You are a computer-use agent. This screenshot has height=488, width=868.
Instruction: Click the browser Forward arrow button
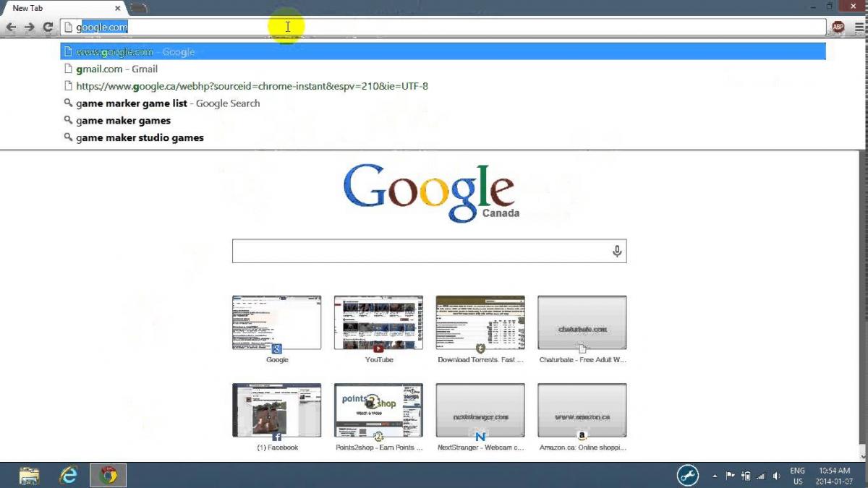[x=29, y=27]
